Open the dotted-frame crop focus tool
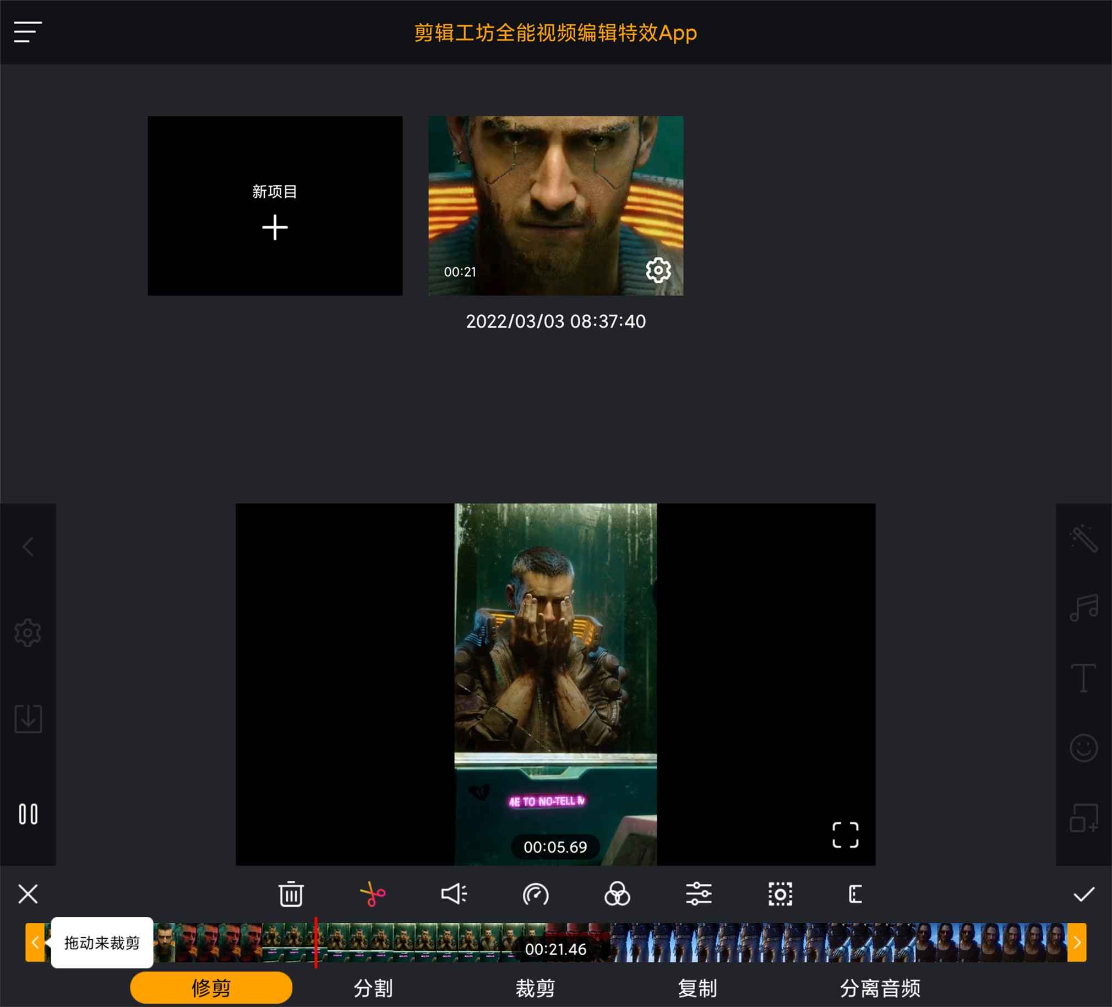Image resolution: width=1112 pixels, height=1007 pixels. click(781, 894)
